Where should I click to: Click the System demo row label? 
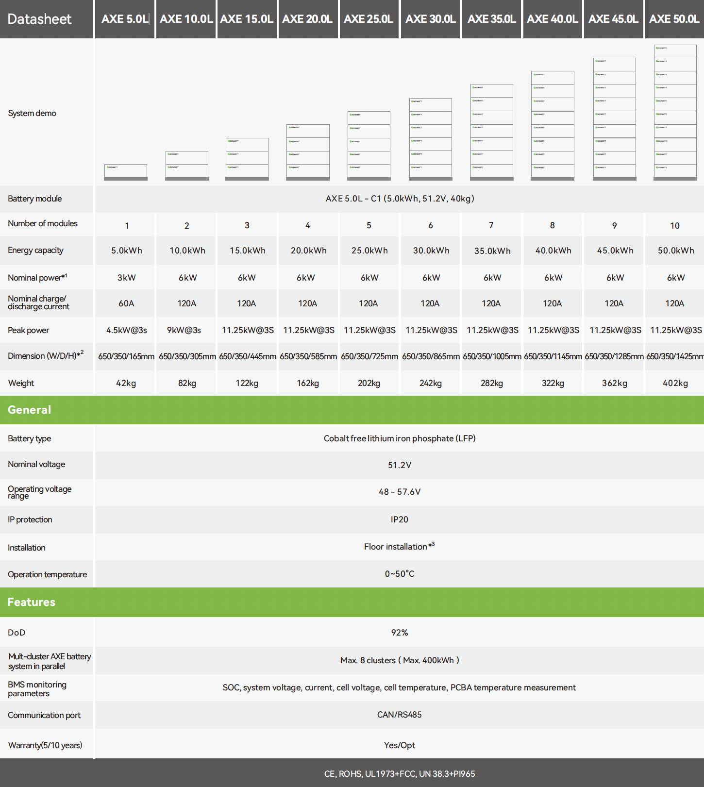tap(32, 113)
